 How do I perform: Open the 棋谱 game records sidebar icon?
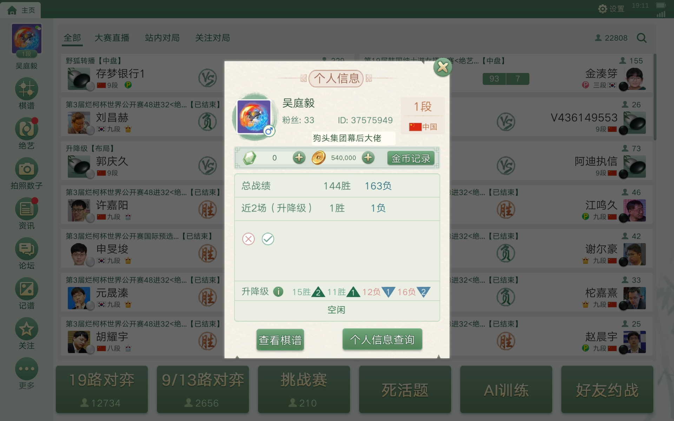pyautogui.click(x=26, y=89)
